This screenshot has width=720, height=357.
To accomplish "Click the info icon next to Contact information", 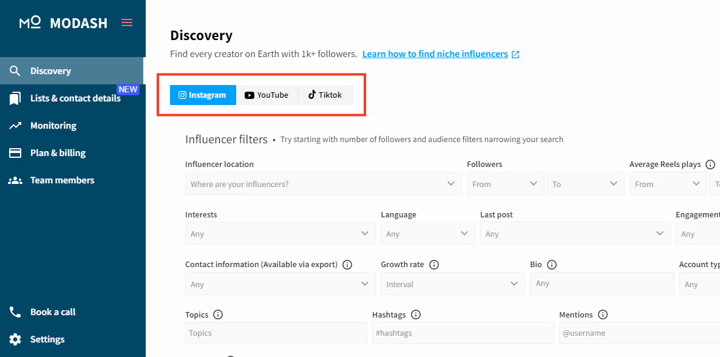I will (348, 265).
